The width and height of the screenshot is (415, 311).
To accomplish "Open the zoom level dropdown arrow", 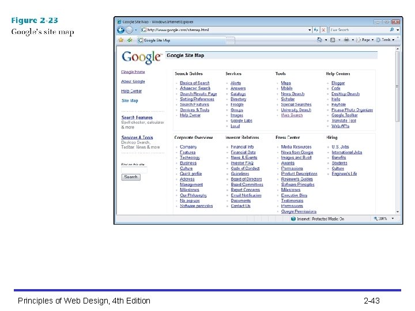I will tap(393, 219).
